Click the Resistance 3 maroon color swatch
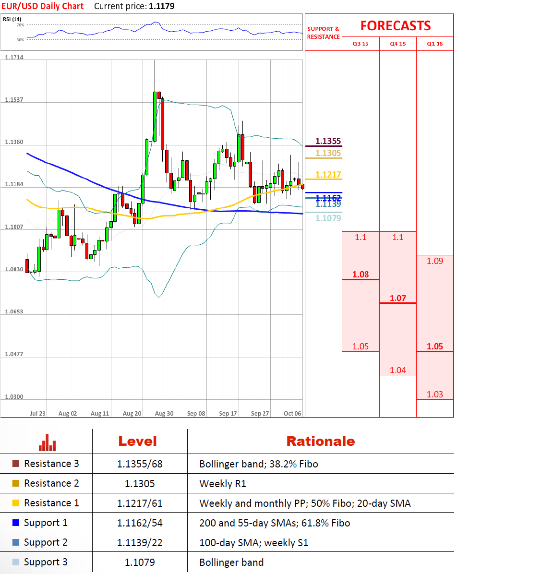The height and width of the screenshot is (574, 553). point(16,464)
